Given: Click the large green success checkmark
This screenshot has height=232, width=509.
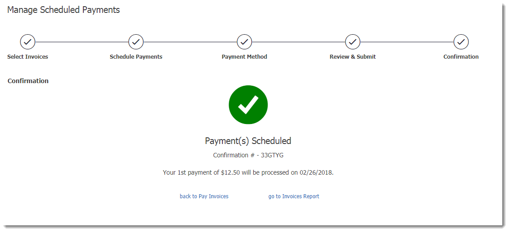Looking at the screenshot, I should coord(248,104).
